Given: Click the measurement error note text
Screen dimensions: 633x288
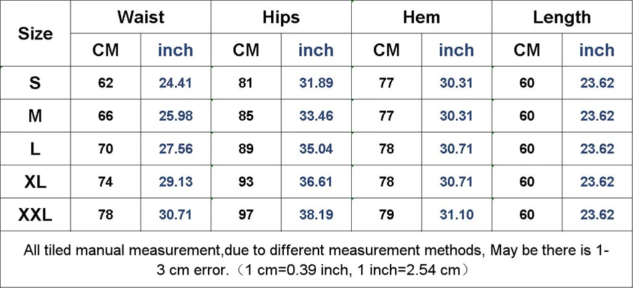Looking at the screenshot, I should (316, 260).
